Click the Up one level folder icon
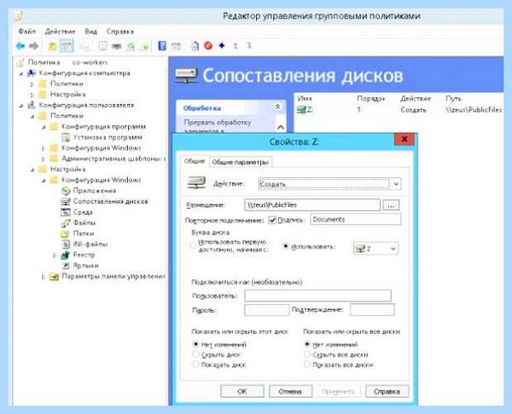This screenshot has width=512, height=414. [x=52, y=46]
